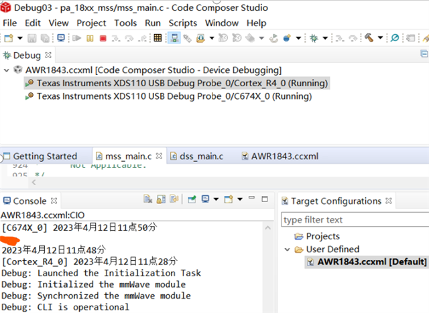Screen dimensions: 429x313
Task: Open the Edit menu
Action: coord(33,23)
